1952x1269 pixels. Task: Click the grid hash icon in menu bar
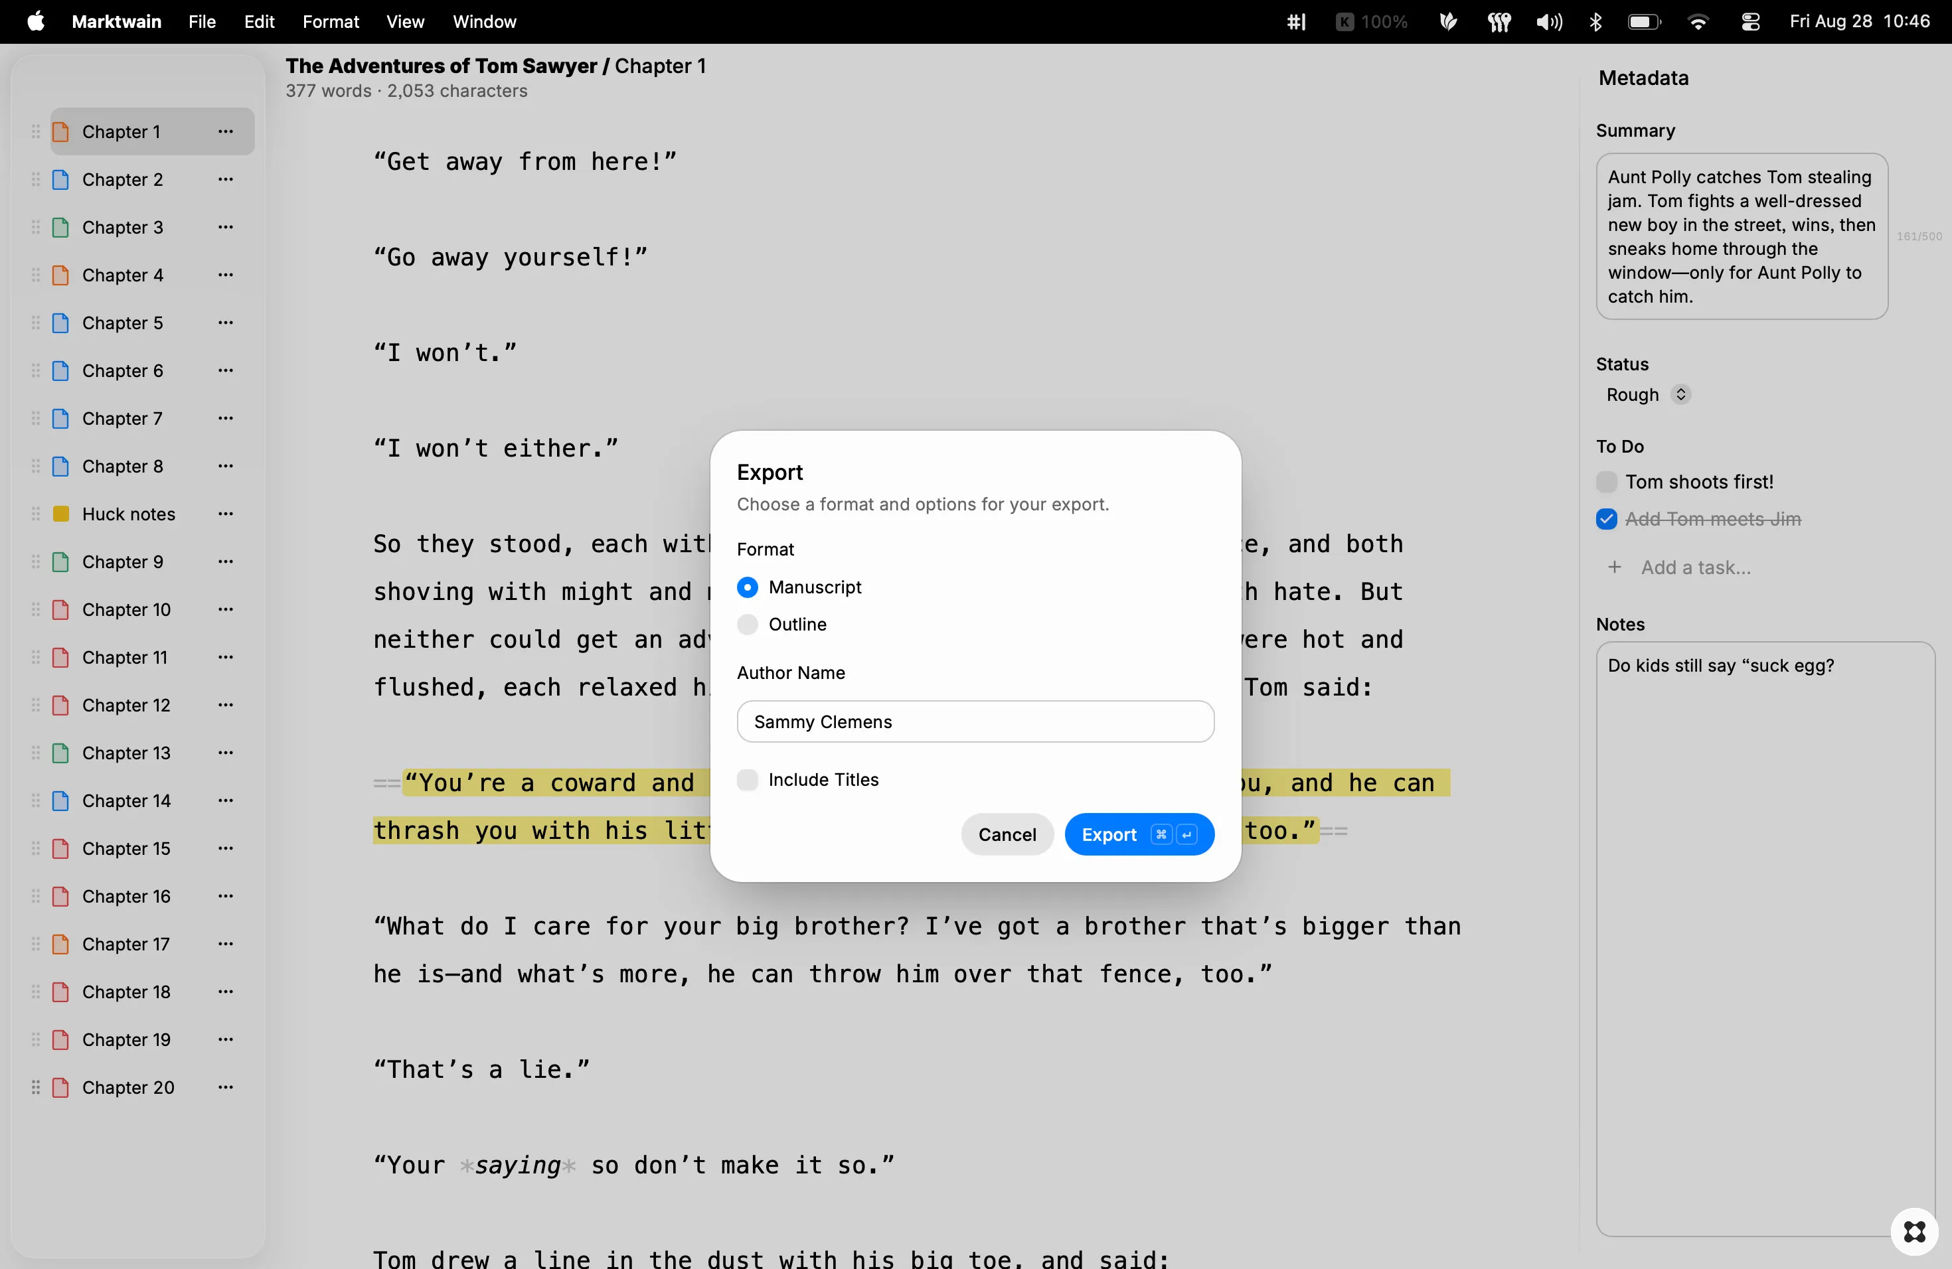point(1296,21)
